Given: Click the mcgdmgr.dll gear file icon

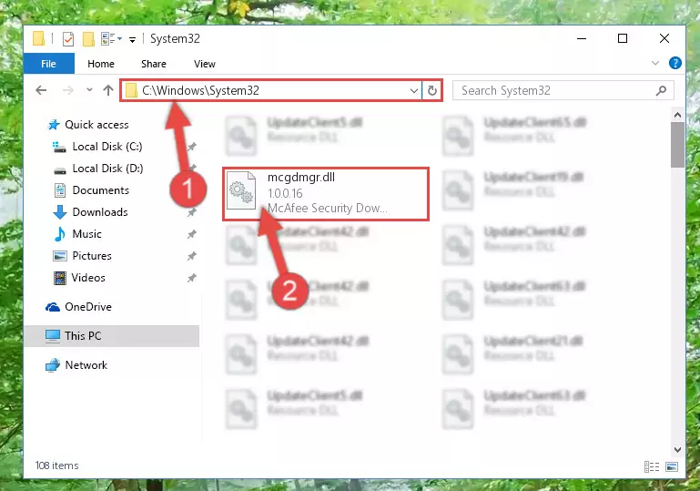Looking at the screenshot, I should pos(241,191).
